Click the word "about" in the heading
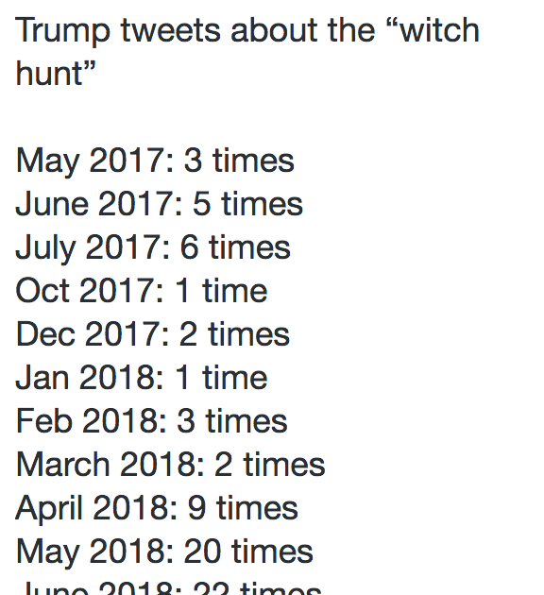The width and height of the screenshot is (544, 595). point(274,30)
